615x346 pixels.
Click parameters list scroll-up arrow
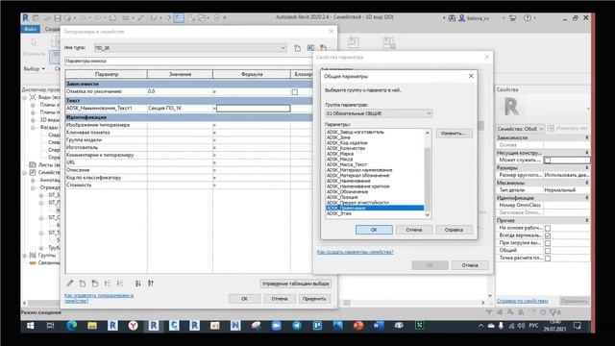428,133
